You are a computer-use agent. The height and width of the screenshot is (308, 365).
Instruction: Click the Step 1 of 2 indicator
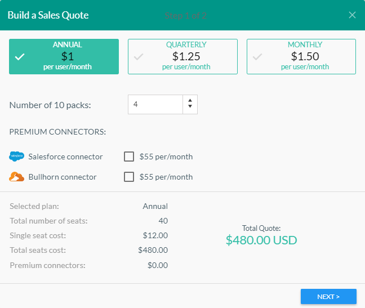click(x=185, y=16)
